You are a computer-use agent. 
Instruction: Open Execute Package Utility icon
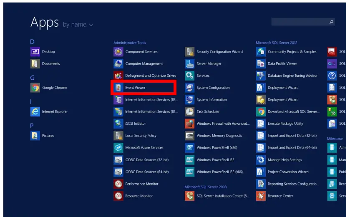(261, 124)
